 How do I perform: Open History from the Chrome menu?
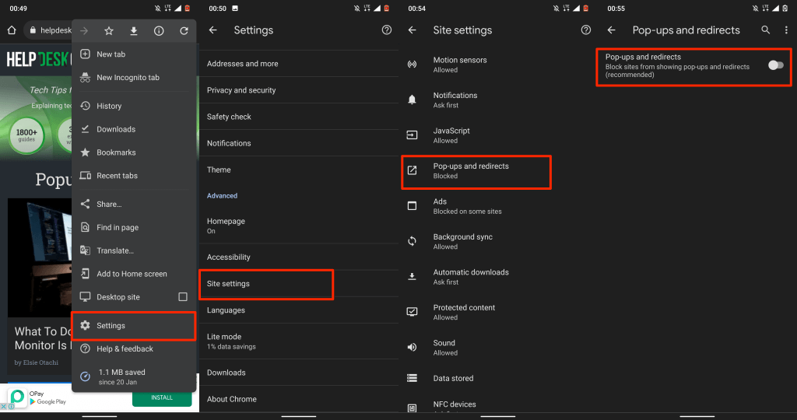tap(109, 106)
